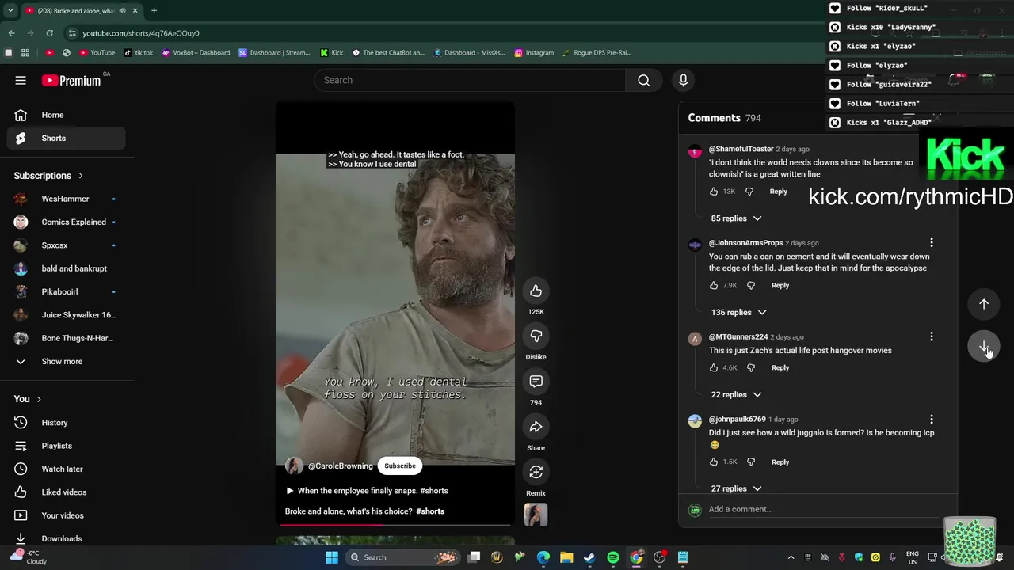Open History in the sidebar
The height and width of the screenshot is (570, 1014).
pos(67,423)
